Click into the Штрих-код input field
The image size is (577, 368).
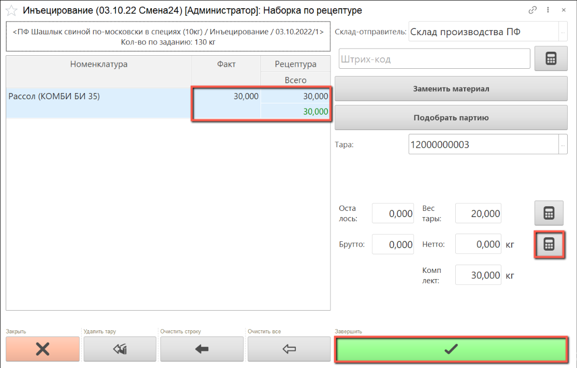click(x=434, y=59)
